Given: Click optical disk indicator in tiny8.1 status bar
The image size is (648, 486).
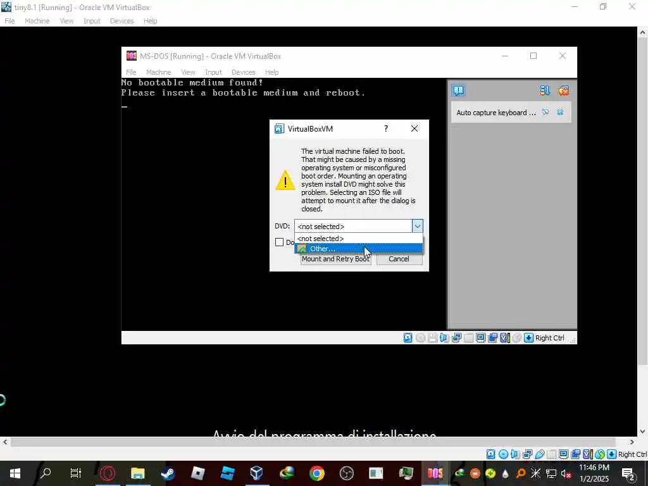Looking at the screenshot, I should click(x=503, y=454).
